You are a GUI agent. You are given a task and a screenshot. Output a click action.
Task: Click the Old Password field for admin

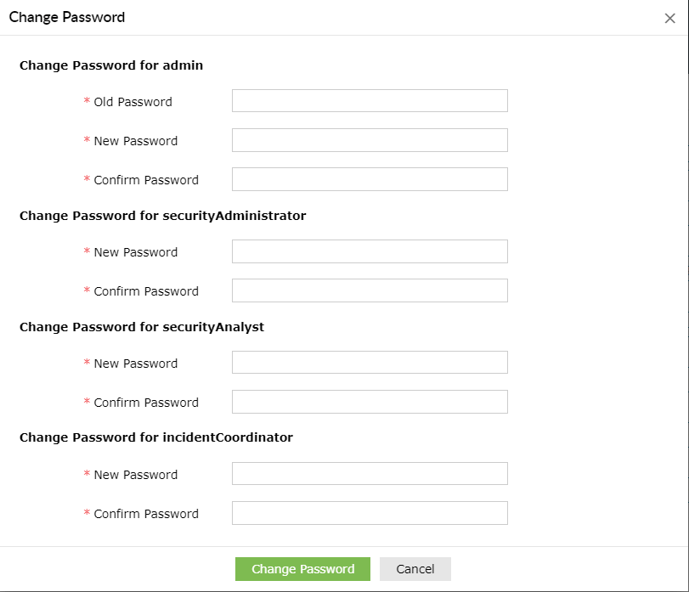tap(369, 100)
